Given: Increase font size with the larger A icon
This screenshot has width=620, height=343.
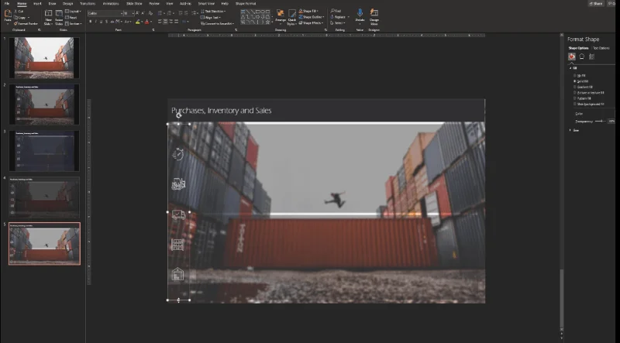Looking at the screenshot, I should pyautogui.click(x=138, y=13).
